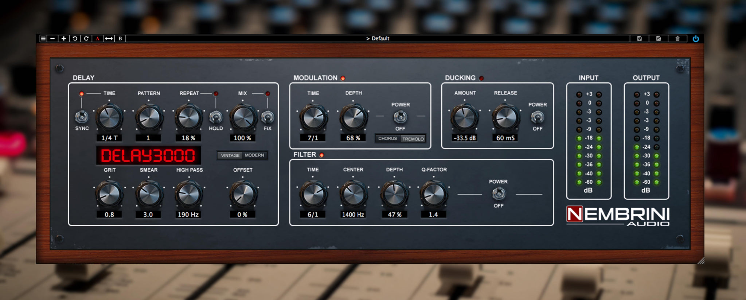This screenshot has width=746, height=300.
Task: Toggle the blue plugin power bypass button
Action: click(696, 39)
